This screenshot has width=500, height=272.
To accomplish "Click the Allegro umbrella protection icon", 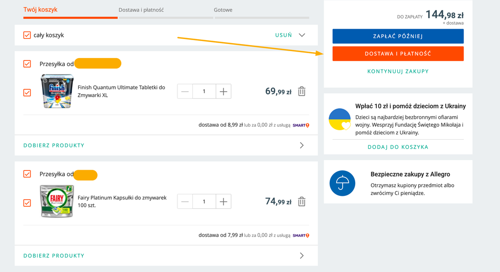I will [342, 183].
